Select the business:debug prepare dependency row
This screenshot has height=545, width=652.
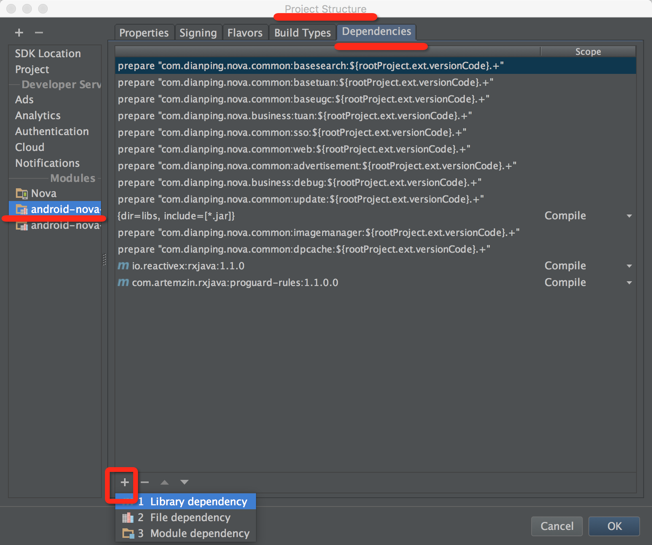pos(376,182)
